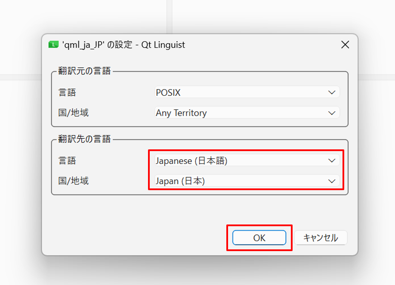This screenshot has height=285, width=395.
Task: Click the chevron arrow on Any Territory combo box
Action: coord(331,113)
